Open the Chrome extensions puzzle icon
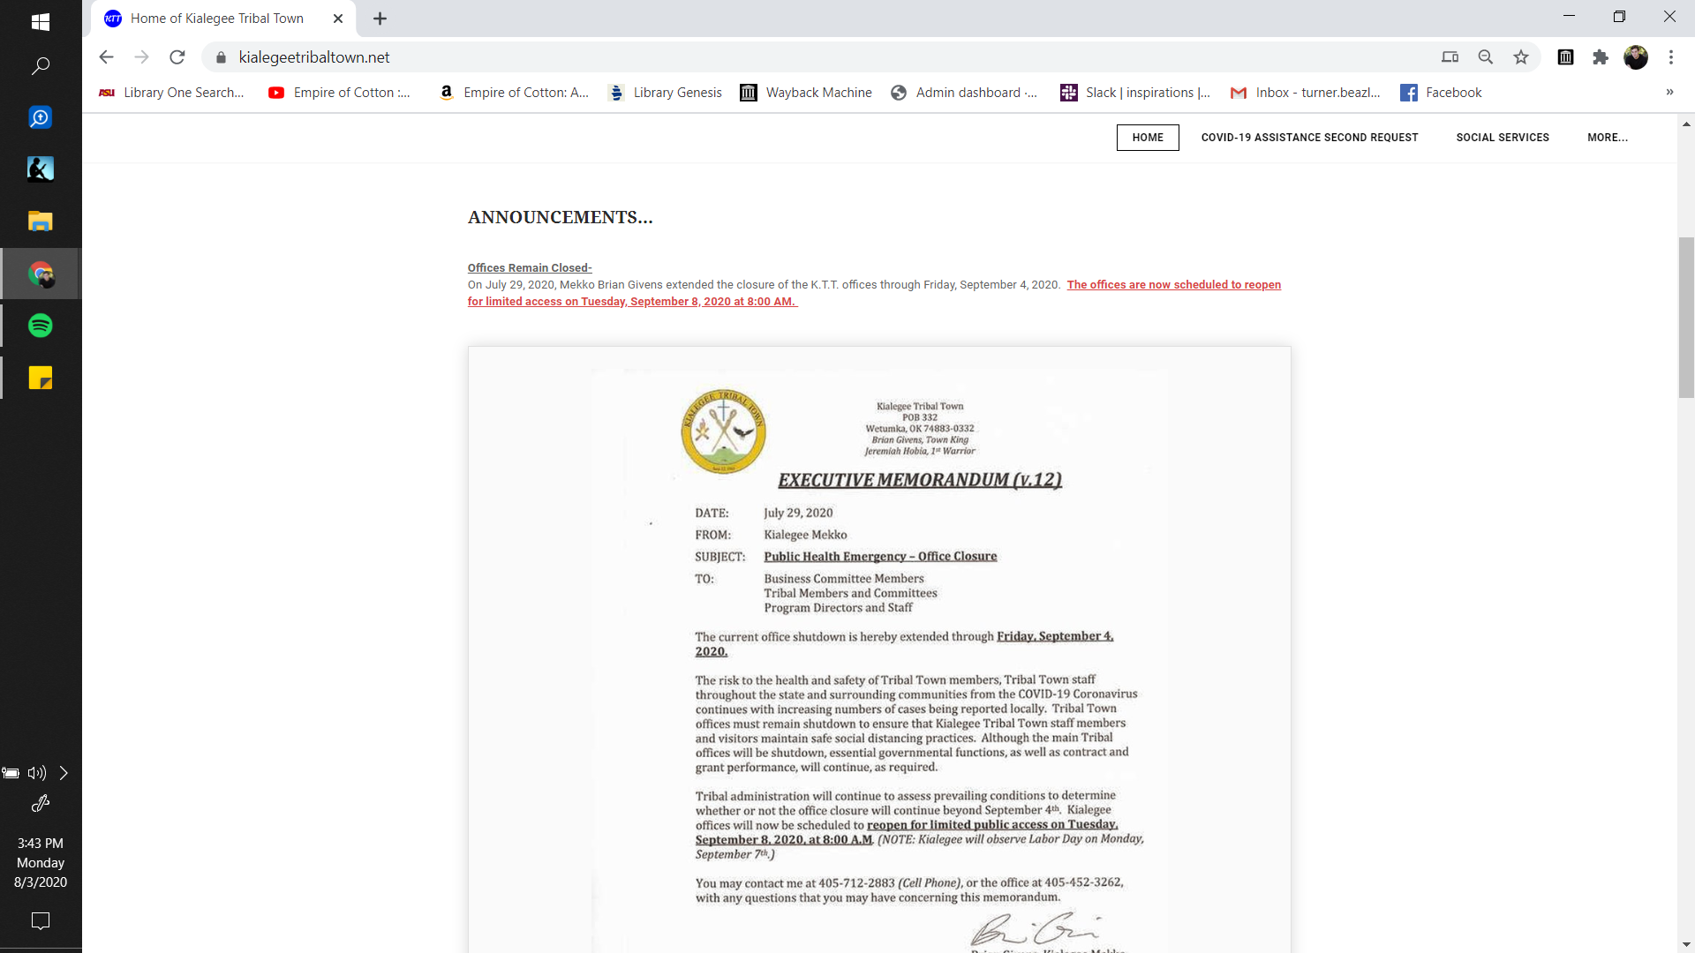 (1601, 57)
